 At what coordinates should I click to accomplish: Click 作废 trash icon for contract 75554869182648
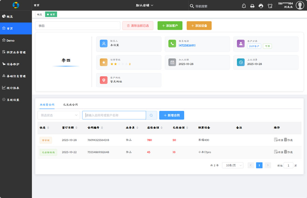click(x=286, y=152)
